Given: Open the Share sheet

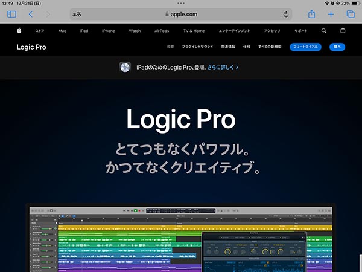Looking at the screenshot, I should (311, 14).
